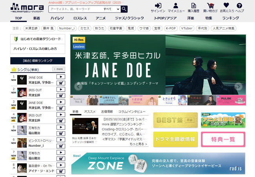Play preview of rank 1 JANE DOE
255x177 pixels.
click(x=61, y=77)
